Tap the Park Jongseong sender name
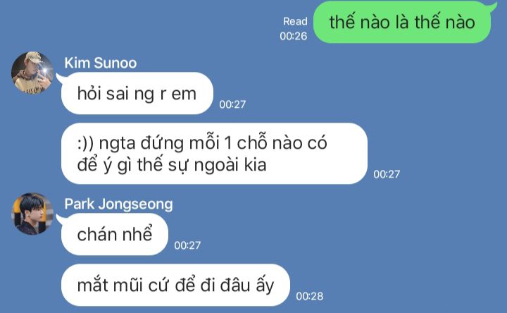This screenshot has width=507, height=313. pyautogui.click(x=119, y=204)
